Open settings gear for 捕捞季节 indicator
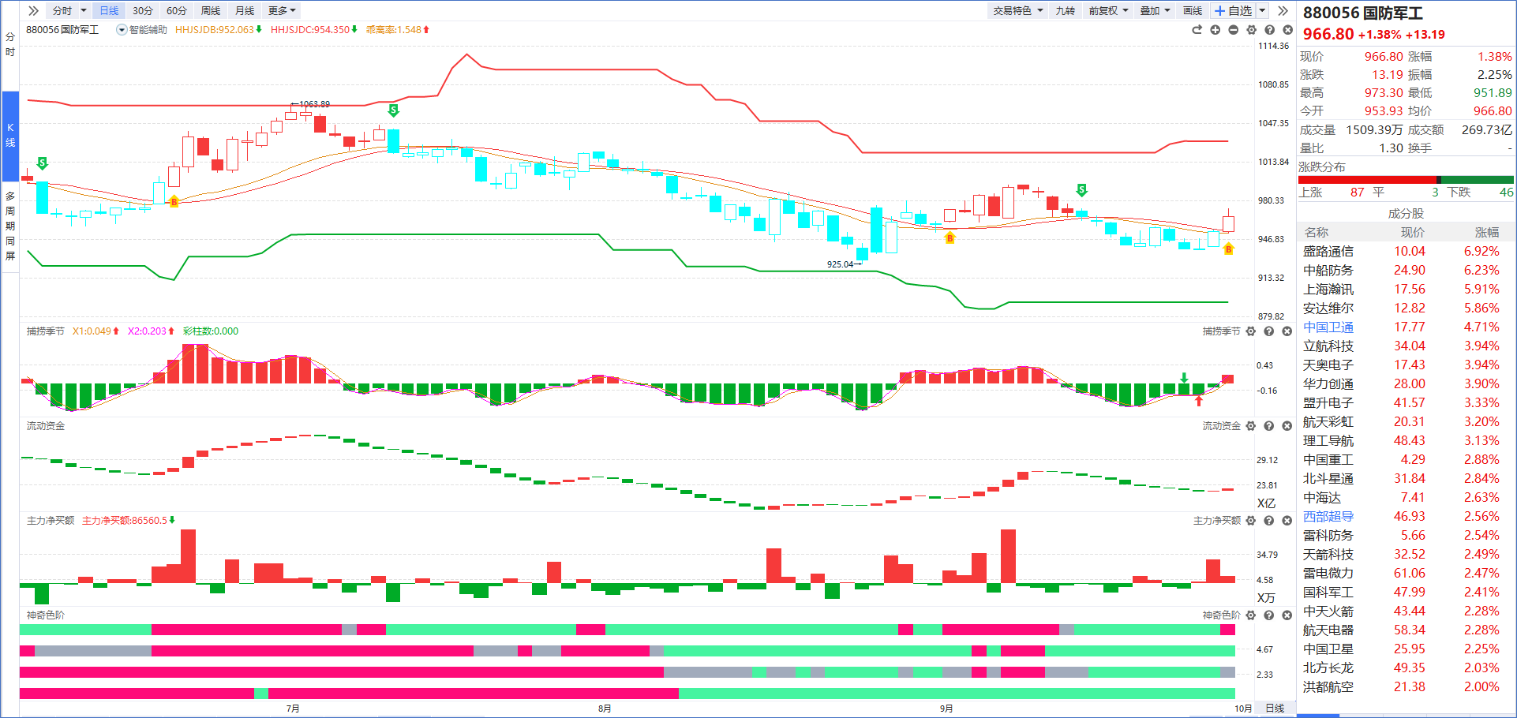The height and width of the screenshot is (718, 1517). point(1250,331)
